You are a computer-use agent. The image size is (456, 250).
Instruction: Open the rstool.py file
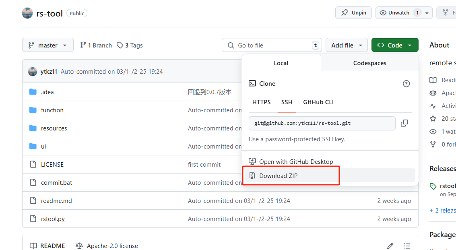click(53, 219)
